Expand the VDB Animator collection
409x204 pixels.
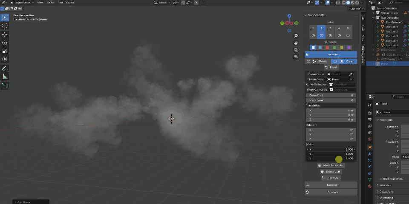tap(374, 13)
